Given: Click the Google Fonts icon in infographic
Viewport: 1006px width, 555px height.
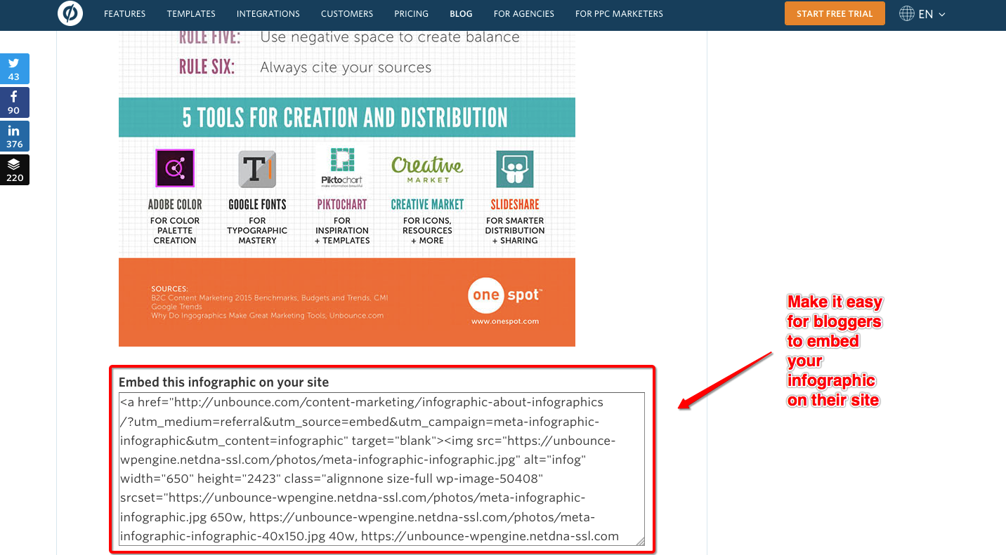Looking at the screenshot, I should [x=257, y=169].
